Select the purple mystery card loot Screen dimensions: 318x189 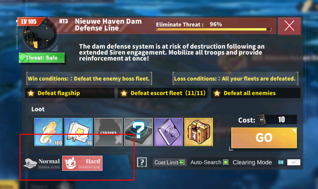pos(169,132)
